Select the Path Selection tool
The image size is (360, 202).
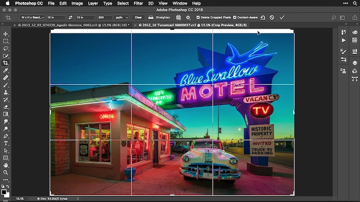tap(6, 151)
